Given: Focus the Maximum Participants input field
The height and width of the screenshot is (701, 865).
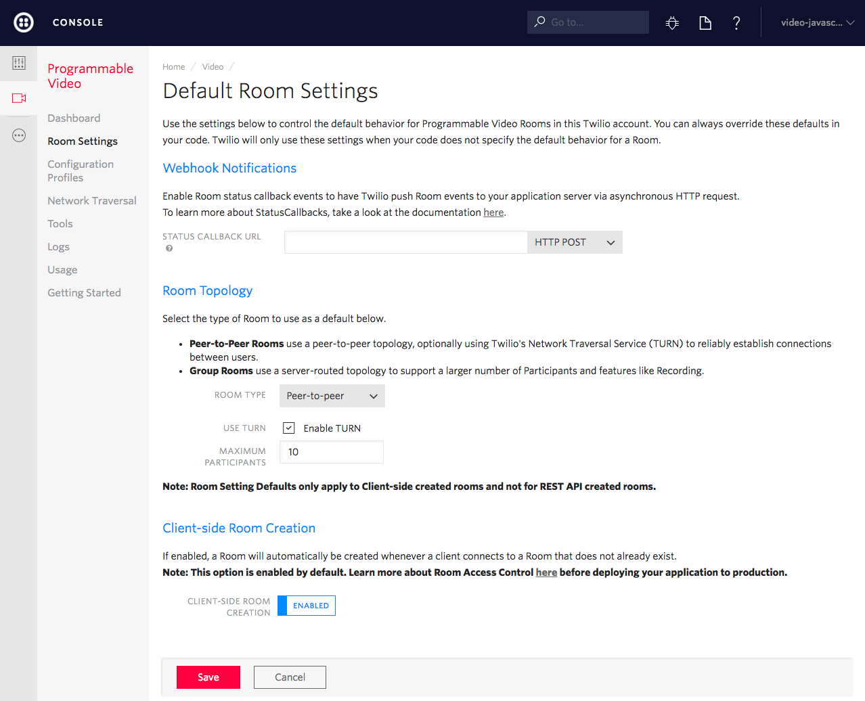Looking at the screenshot, I should coord(332,452).
